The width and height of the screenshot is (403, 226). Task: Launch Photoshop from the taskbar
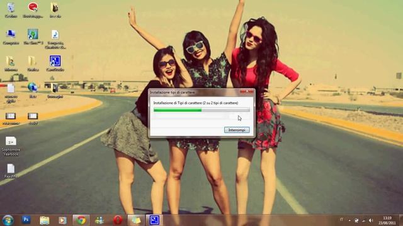(x=26, y=220)
